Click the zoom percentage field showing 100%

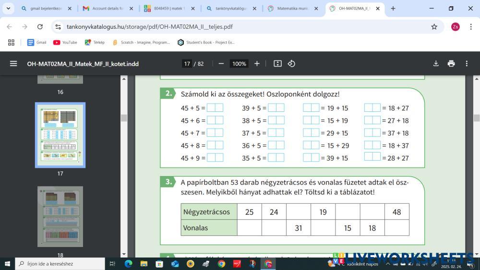pyautogui.click(x=239, y=64)
